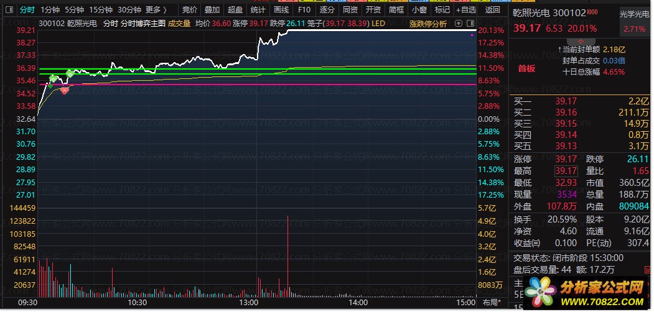Open the 超盘 toolbar item
Viewport: 654px width, 312px height.
[235, 9]
